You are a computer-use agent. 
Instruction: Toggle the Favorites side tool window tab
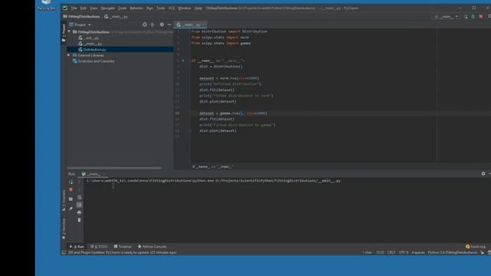point(64,229)
